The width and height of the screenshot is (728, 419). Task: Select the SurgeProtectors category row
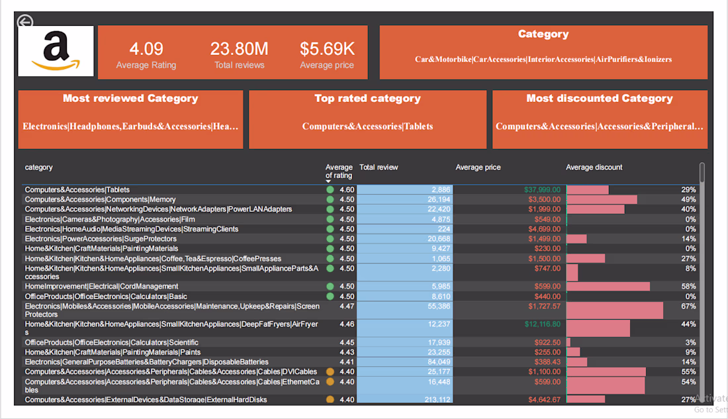tap(360, 239)
